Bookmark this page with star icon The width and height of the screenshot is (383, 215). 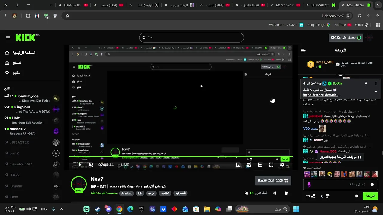tap(68, 16)
